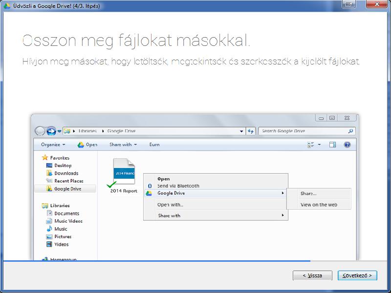Click the green sync checkmark on 2014 Report

tap(111, 185)
